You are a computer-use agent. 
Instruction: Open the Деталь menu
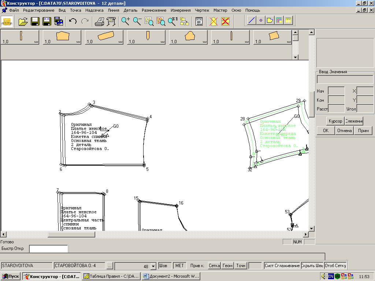point(130,10)
